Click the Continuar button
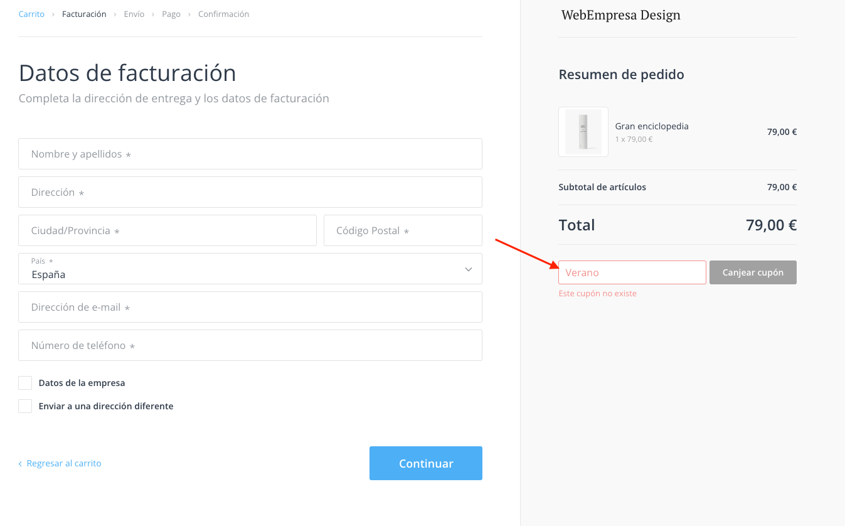The image size is (845, 526). pyautogui.click(x=426, y=463)
